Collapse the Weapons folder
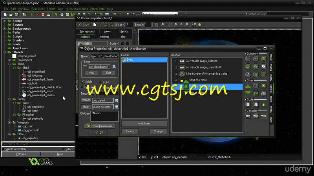The height and width of the screenshot is (176, 314). pyautogui.click(x=9, y=122)
